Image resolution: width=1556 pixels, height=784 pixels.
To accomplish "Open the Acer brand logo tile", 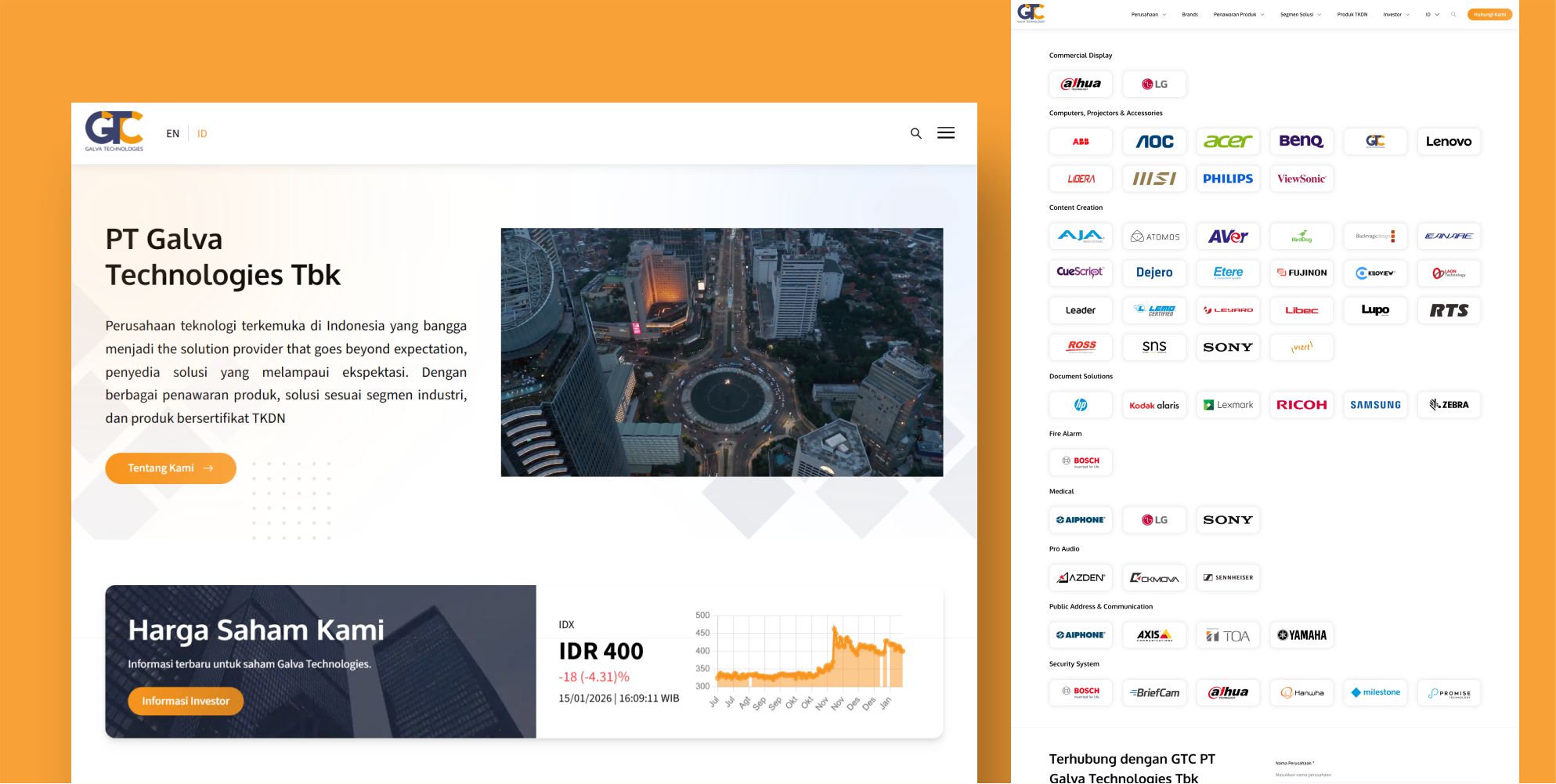I will [x=1227, y=142].
